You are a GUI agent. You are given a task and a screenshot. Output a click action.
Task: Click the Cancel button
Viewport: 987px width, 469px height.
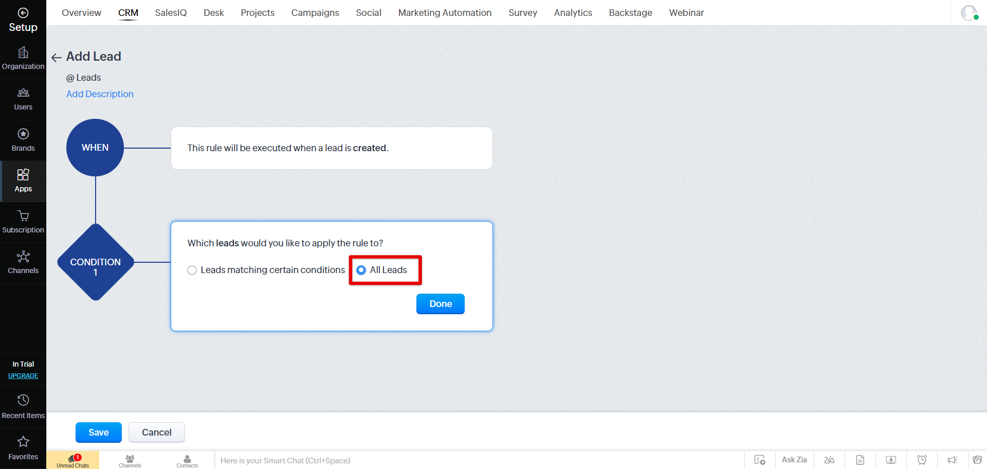(157, 432)
